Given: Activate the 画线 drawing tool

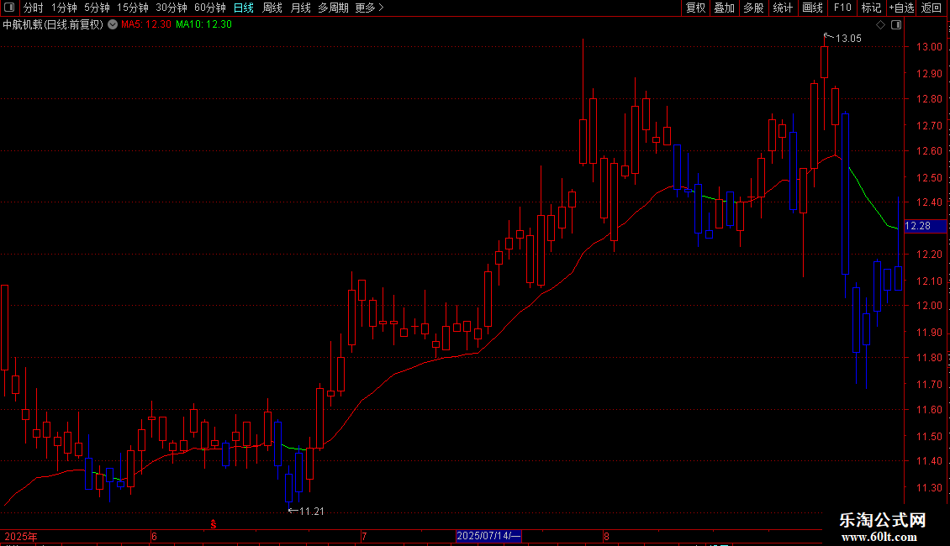Looking at the screenshot, I should click(812, 8).
